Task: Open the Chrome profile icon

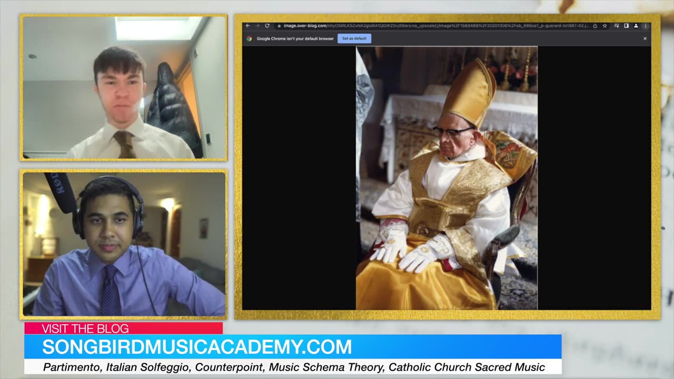Action: [x=636, y=26]
